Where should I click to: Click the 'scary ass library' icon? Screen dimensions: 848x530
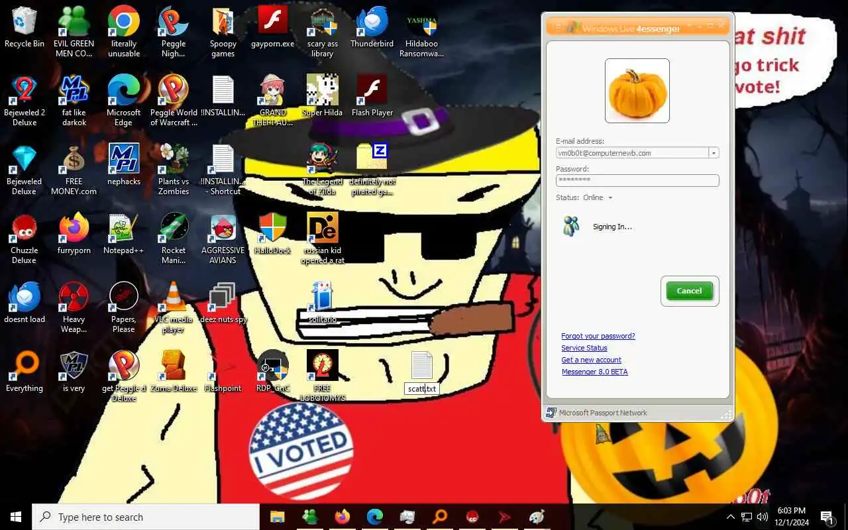[x=323, y=31]
